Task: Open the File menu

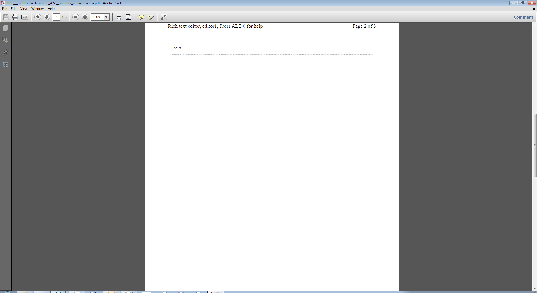Action: tap(4, 9)
